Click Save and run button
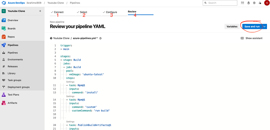 click(x=252, y=27)
